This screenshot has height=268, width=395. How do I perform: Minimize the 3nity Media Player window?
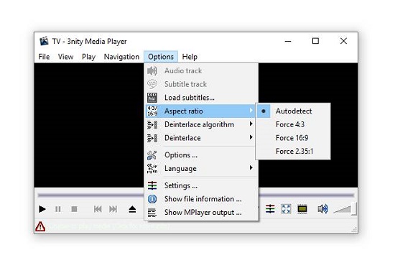(288, 41)
